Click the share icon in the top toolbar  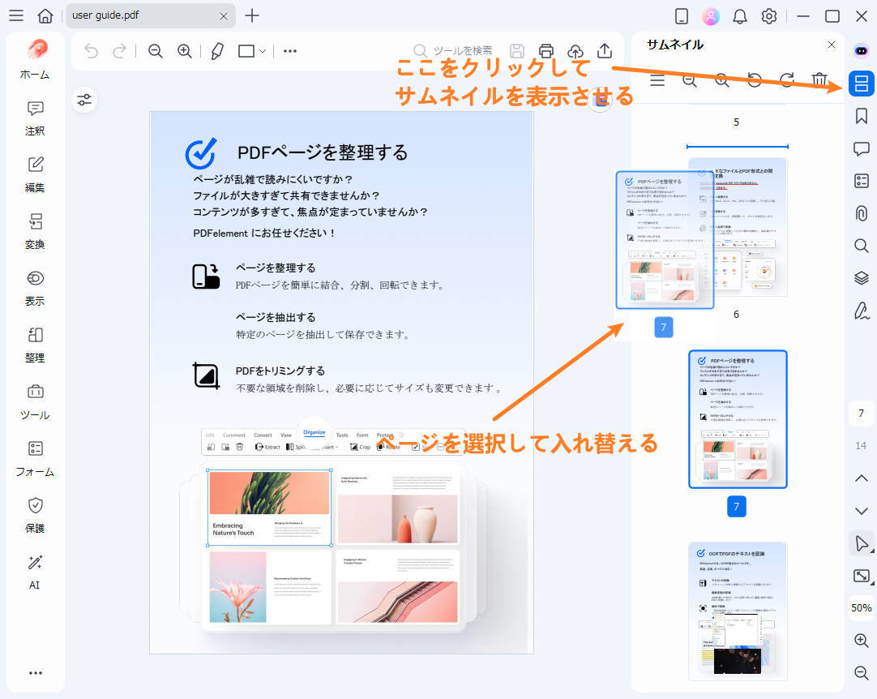point(605,50)
